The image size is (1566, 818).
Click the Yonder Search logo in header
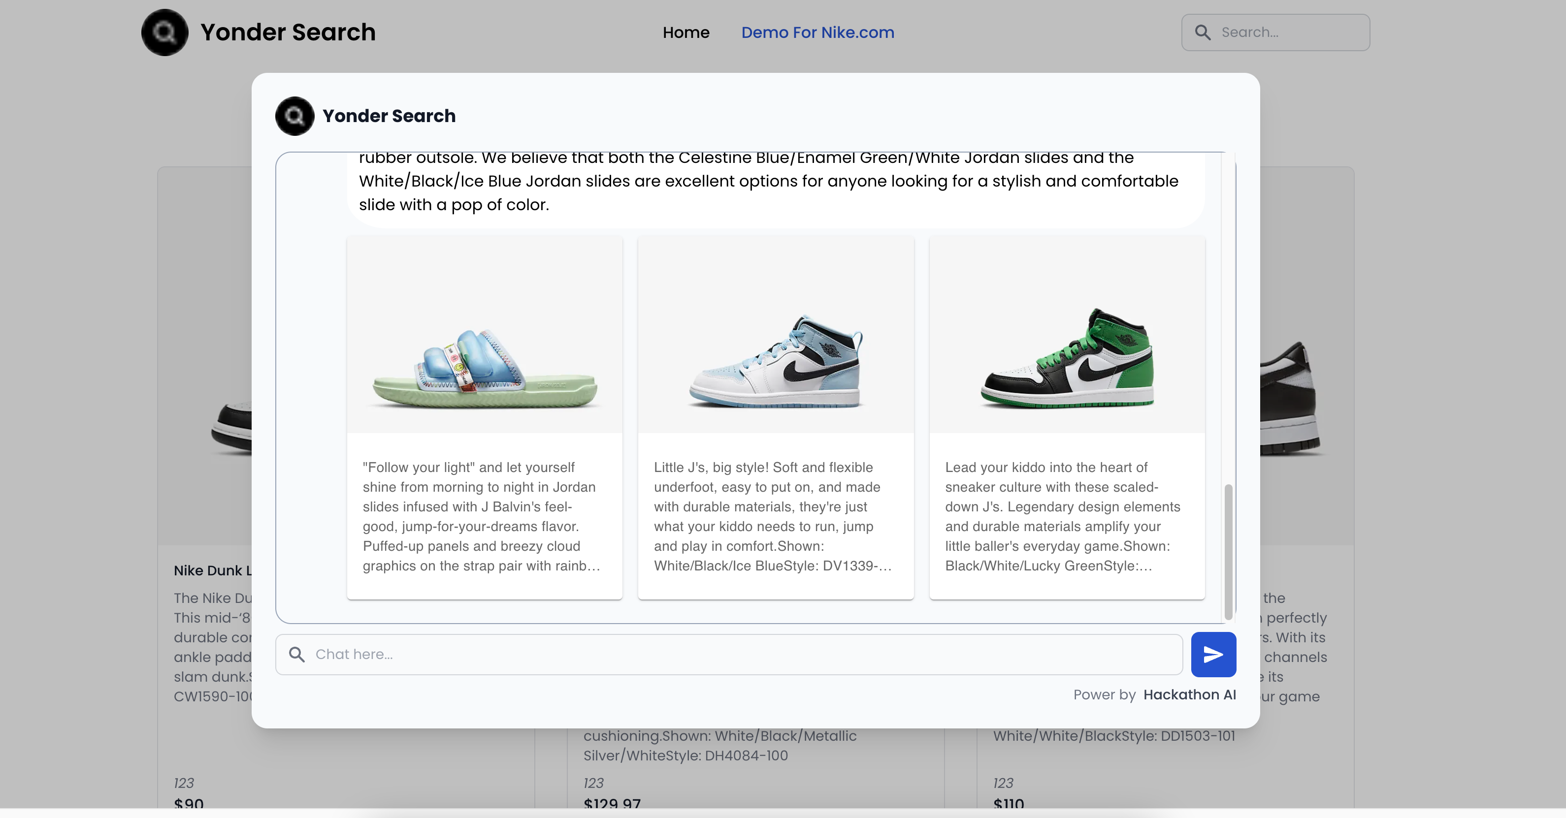click(165, 32)
